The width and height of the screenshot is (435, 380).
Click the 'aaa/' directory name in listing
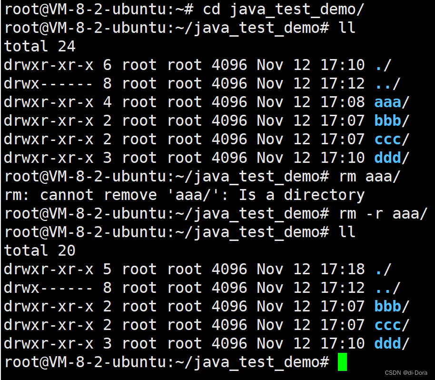pyautogui.click(x=392, y=102)
